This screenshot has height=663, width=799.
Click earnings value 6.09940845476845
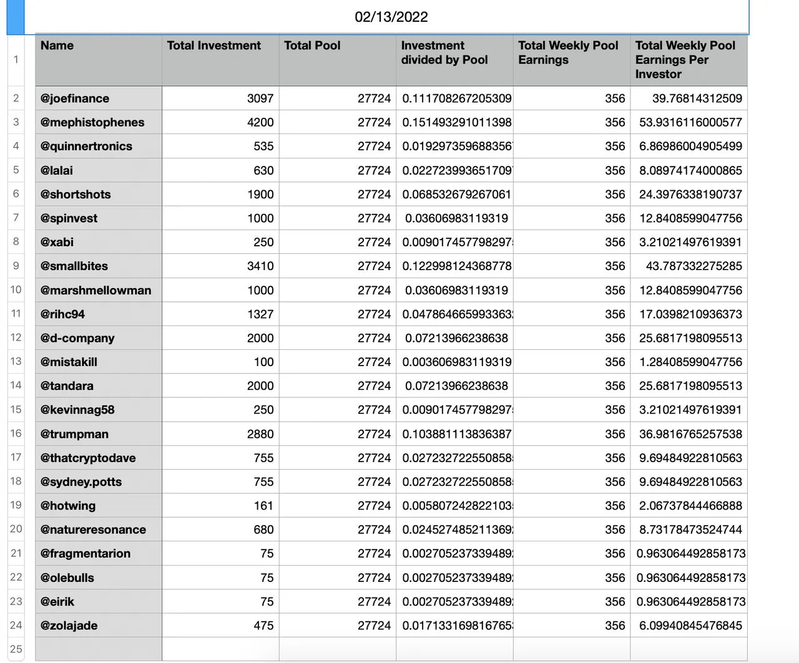[x=689, y=625]
